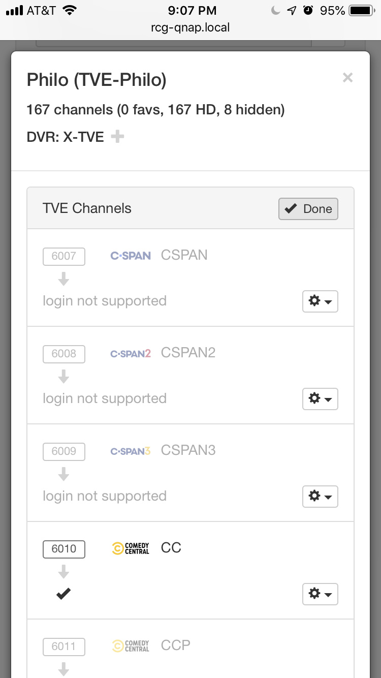This screenshot has height=678, width=381.
Task: Edit channel number field 6009
Action: [x=64, y=451]
